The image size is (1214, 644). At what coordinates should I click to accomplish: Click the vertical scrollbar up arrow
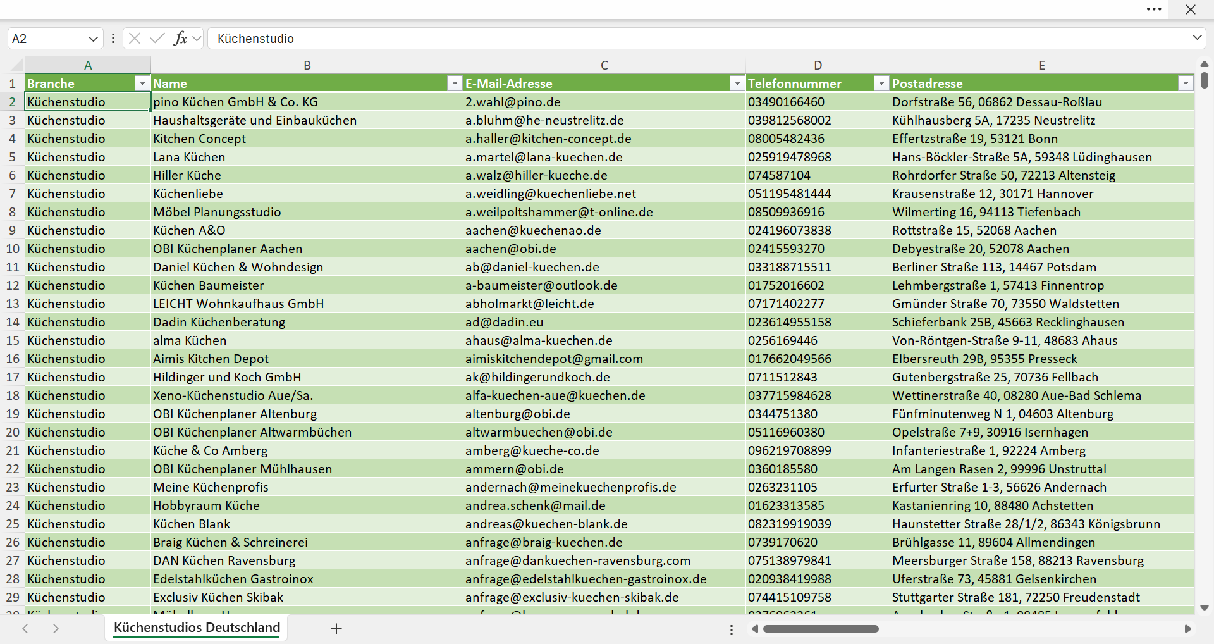tap(1204, 64)
